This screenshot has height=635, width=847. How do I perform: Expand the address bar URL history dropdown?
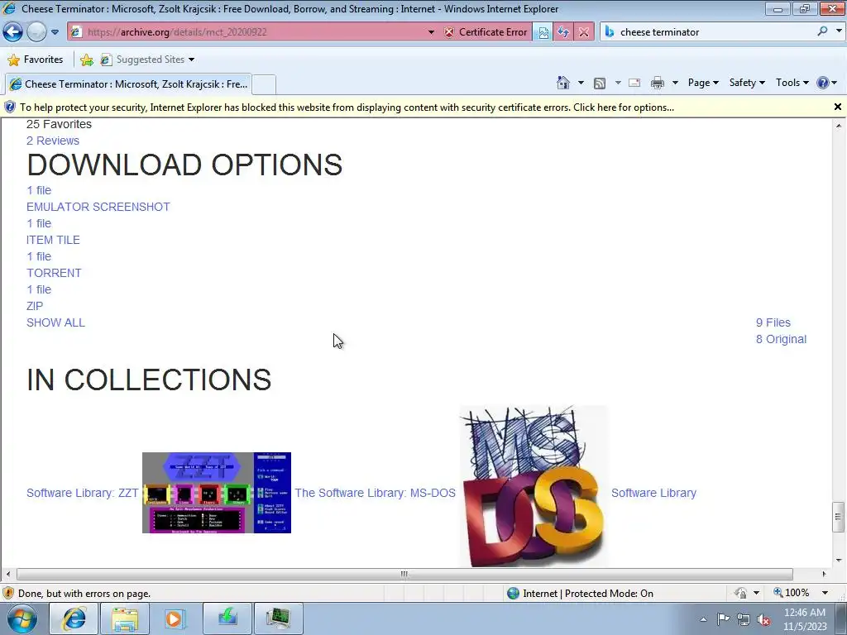[x=431, y=32]
